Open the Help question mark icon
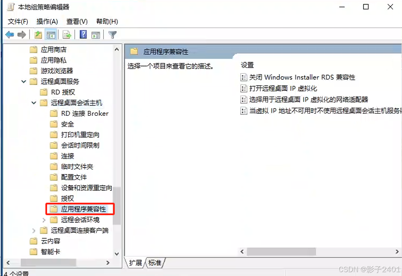The height and width of the screenshot is (276, 402). coord(83,34)
